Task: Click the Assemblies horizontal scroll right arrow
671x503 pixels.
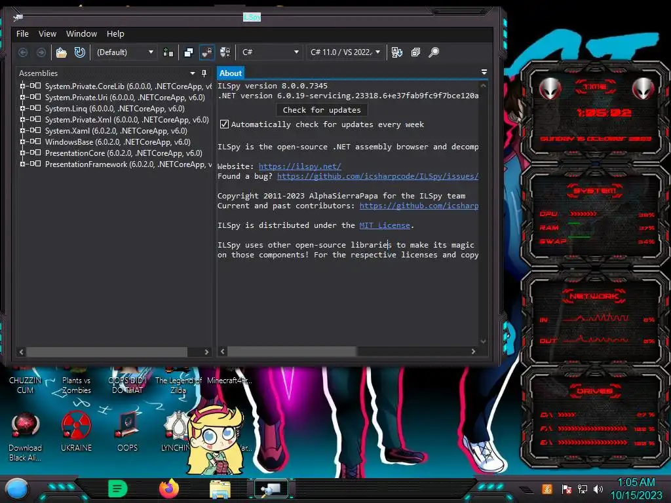Action: (x=206, y=352)
